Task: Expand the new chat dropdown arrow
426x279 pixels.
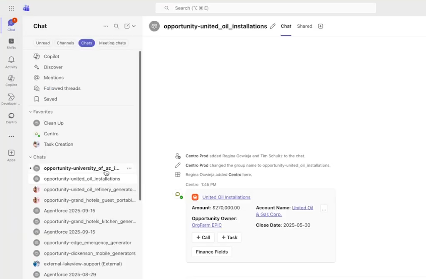Action: (x=134, y=26)
